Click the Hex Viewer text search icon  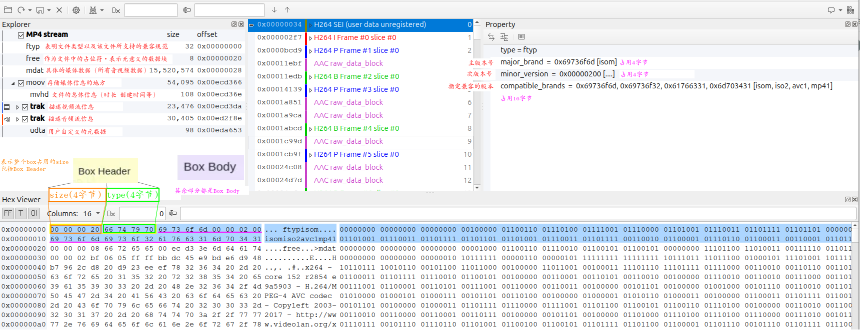click(x=173, y=214)
